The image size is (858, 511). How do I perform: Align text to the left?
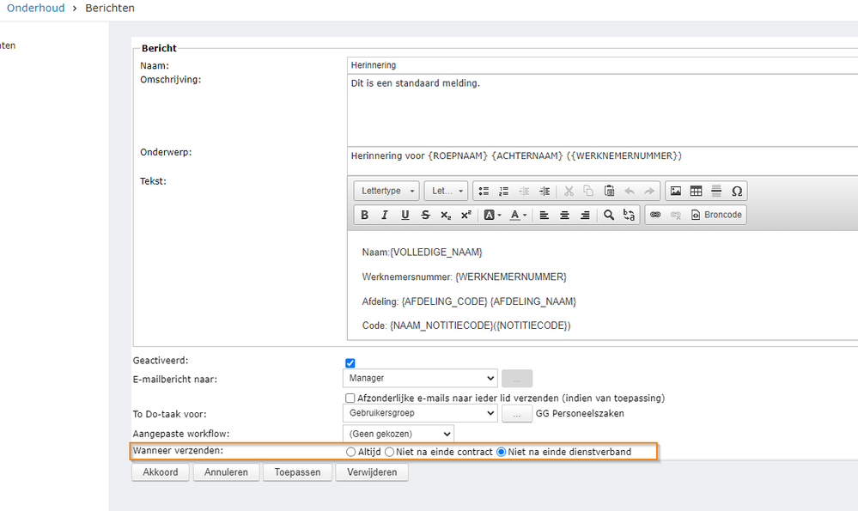pyautogui.click(x=544, y=215)
